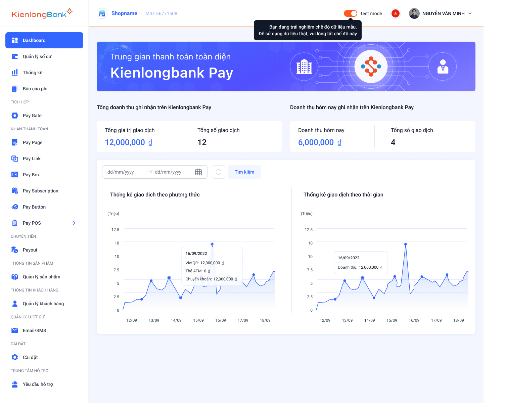
Task: Click the Báo cáo phí document icon
Action: click(15, 89)
